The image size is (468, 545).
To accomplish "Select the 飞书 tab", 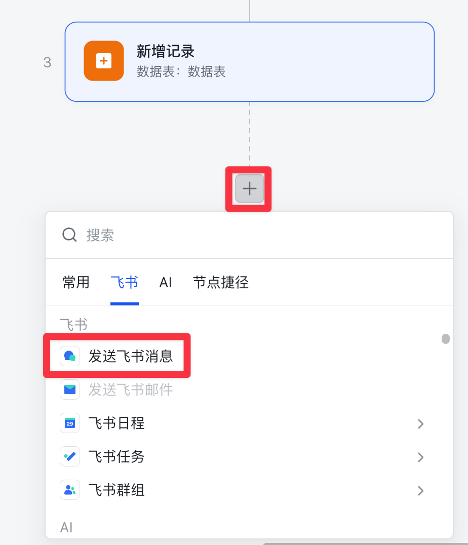I will point(124,282).
